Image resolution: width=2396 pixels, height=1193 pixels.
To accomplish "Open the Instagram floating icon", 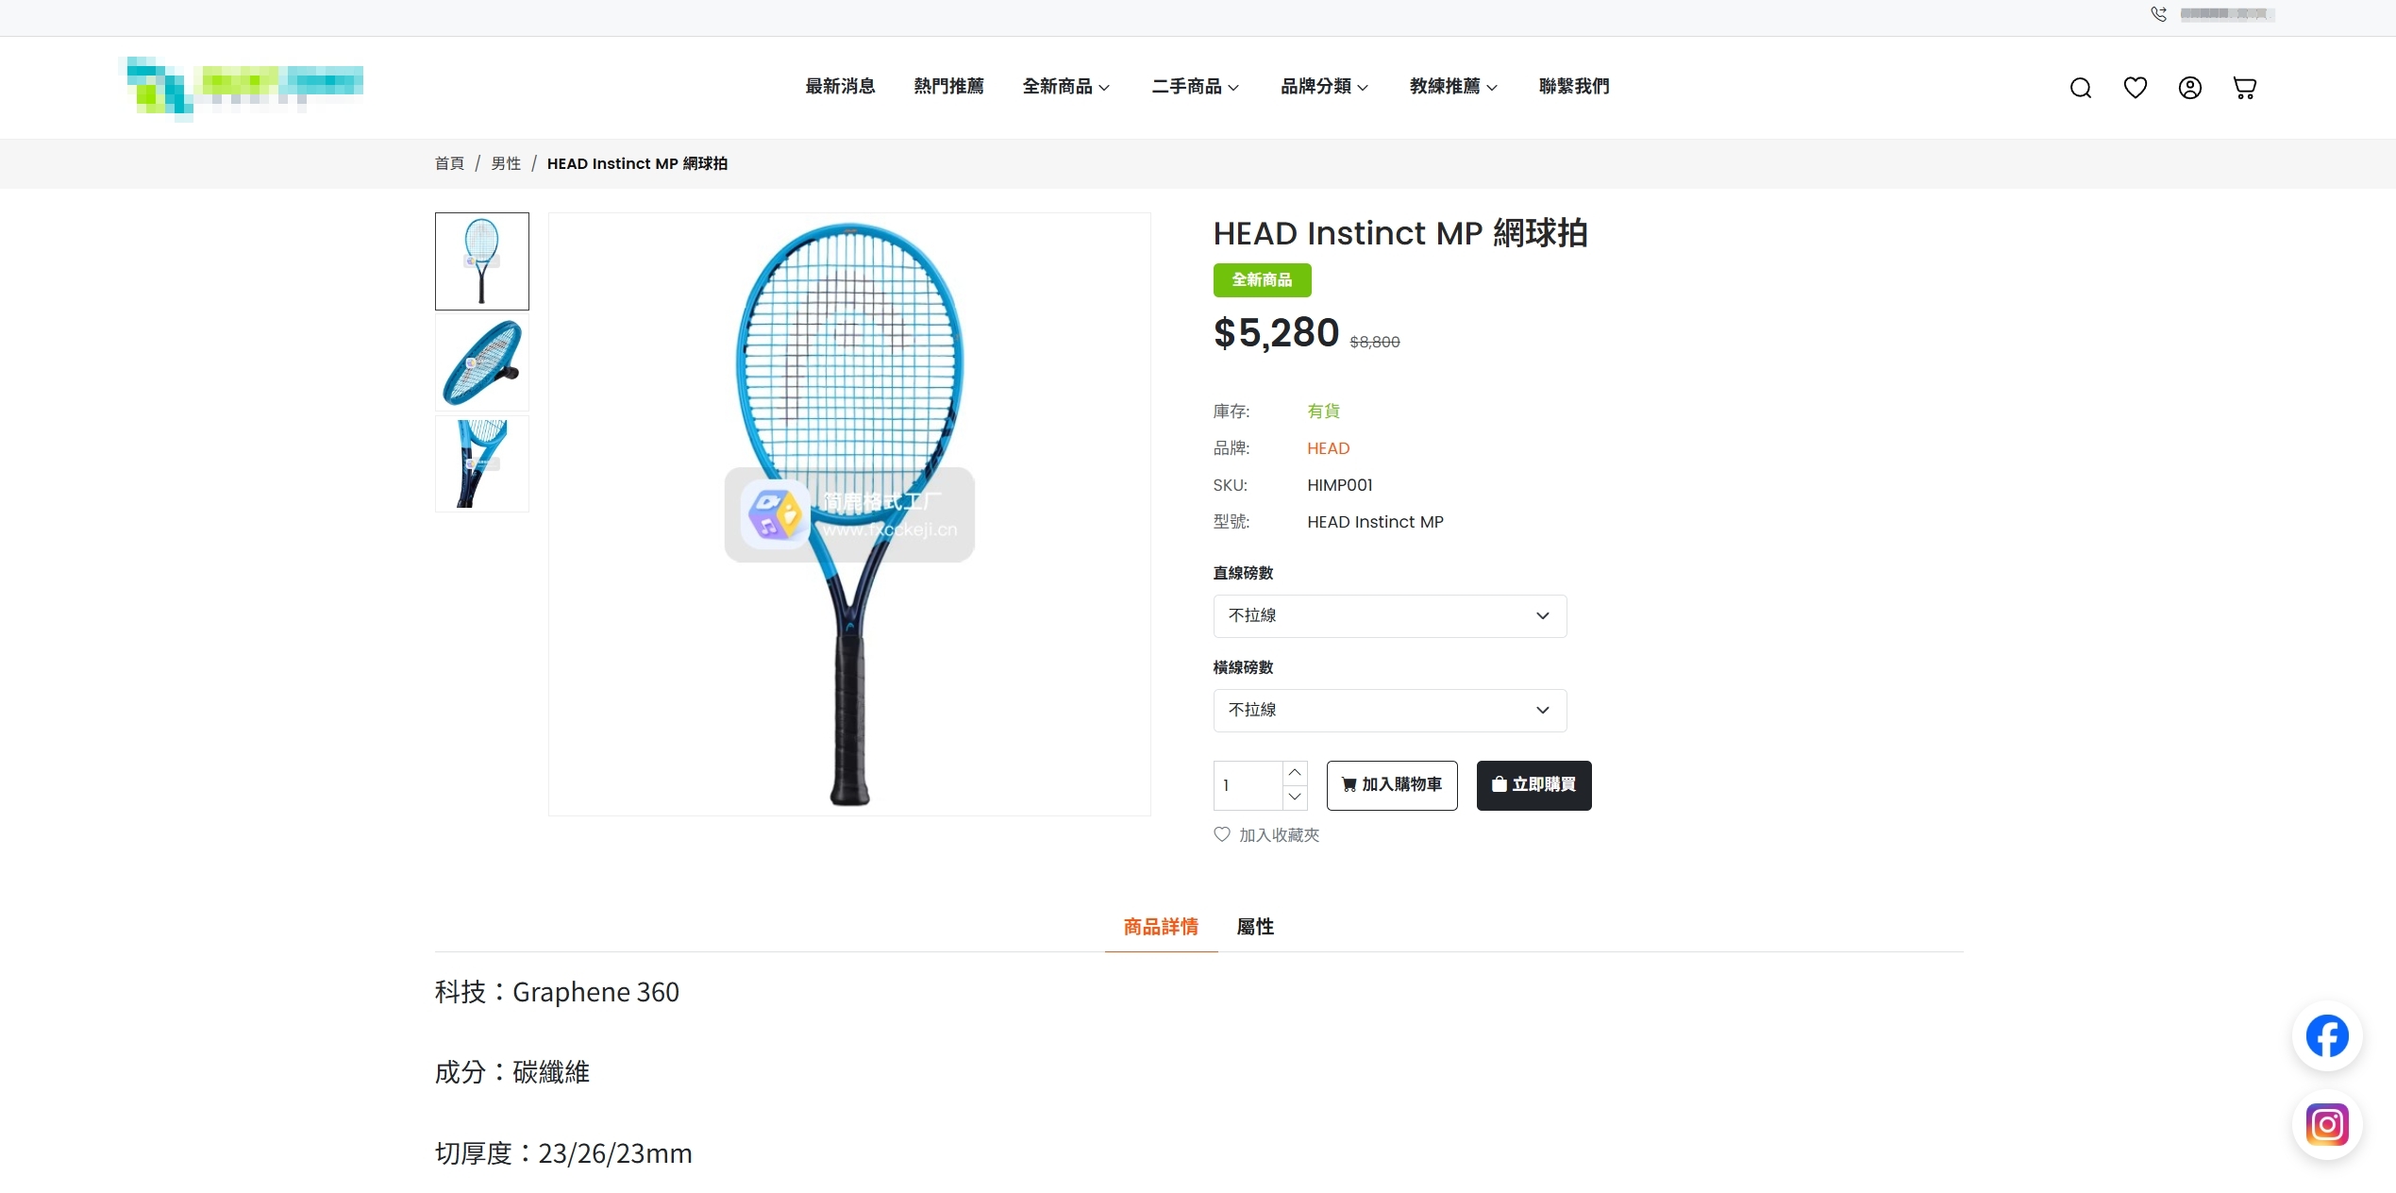I will tap(2327, 1124).
